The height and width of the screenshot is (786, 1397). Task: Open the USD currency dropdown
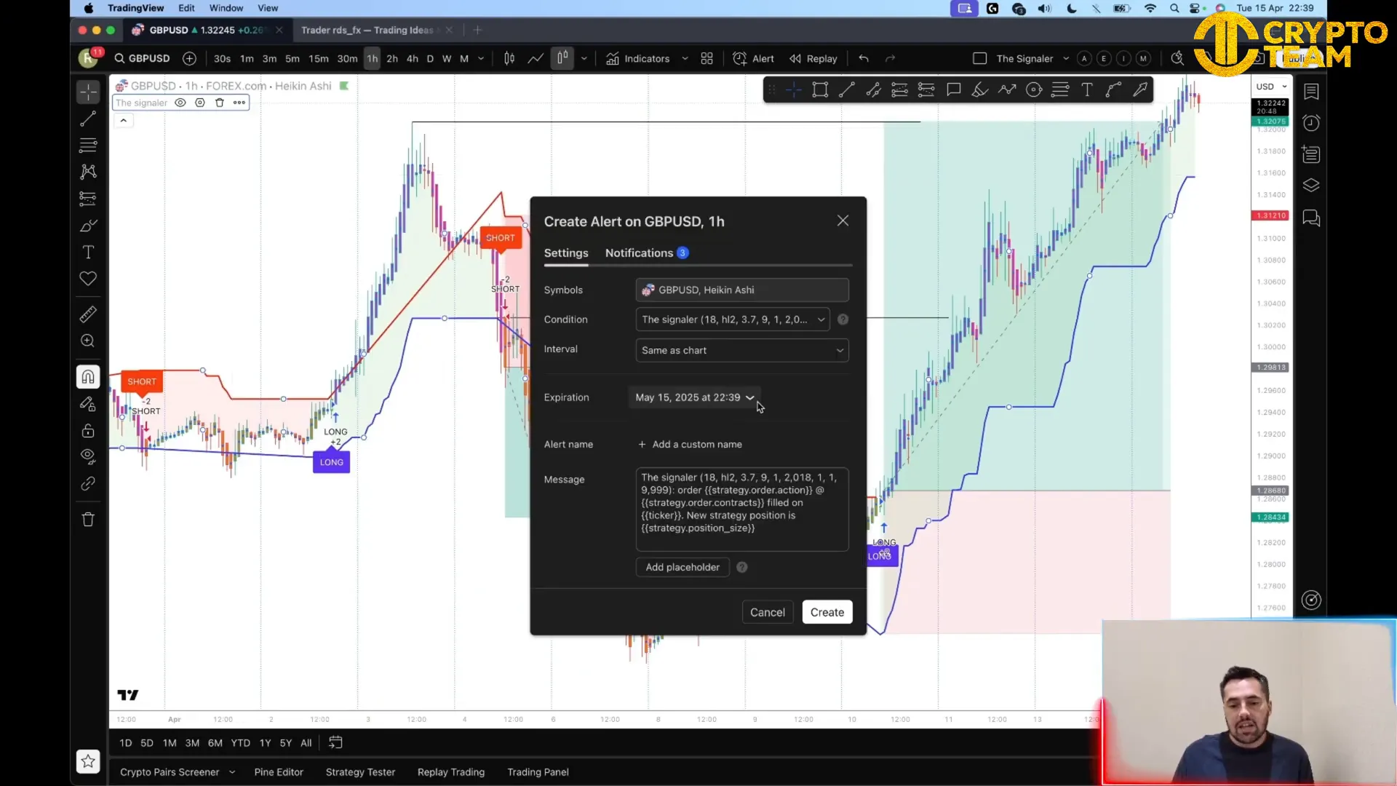(x=1271, y=87)
